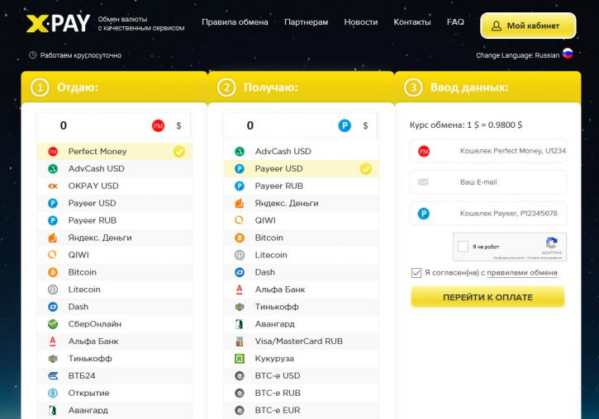
Task: Click Dash icon in give list
Action: [x=53, y=307]
